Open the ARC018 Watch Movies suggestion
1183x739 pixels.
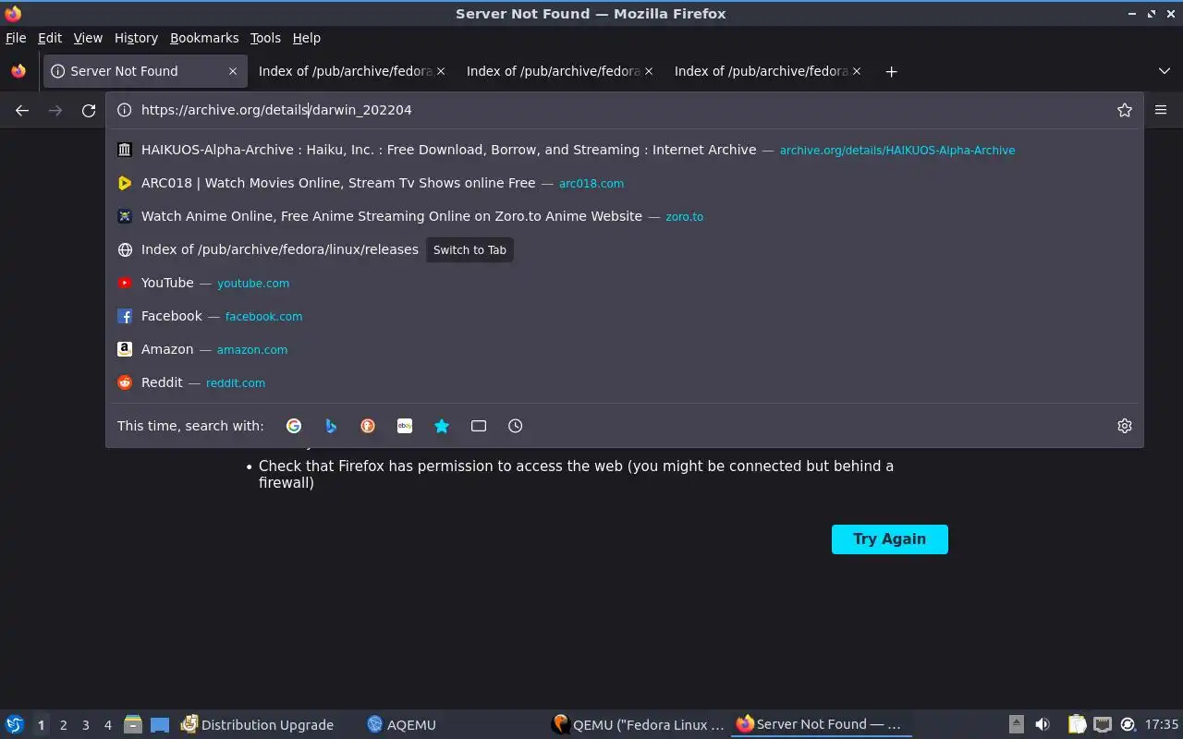[625, 183]
